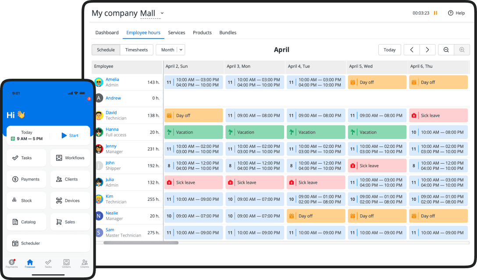Click the Today button
477x280 pixels.
(389, 50)
